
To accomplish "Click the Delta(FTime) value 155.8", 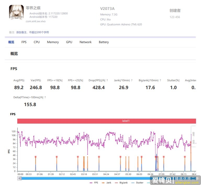I will point(30,105).
